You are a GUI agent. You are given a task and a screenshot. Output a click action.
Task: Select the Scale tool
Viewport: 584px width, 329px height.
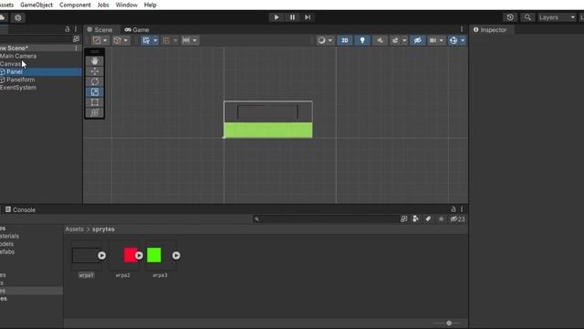click(95, 92)
